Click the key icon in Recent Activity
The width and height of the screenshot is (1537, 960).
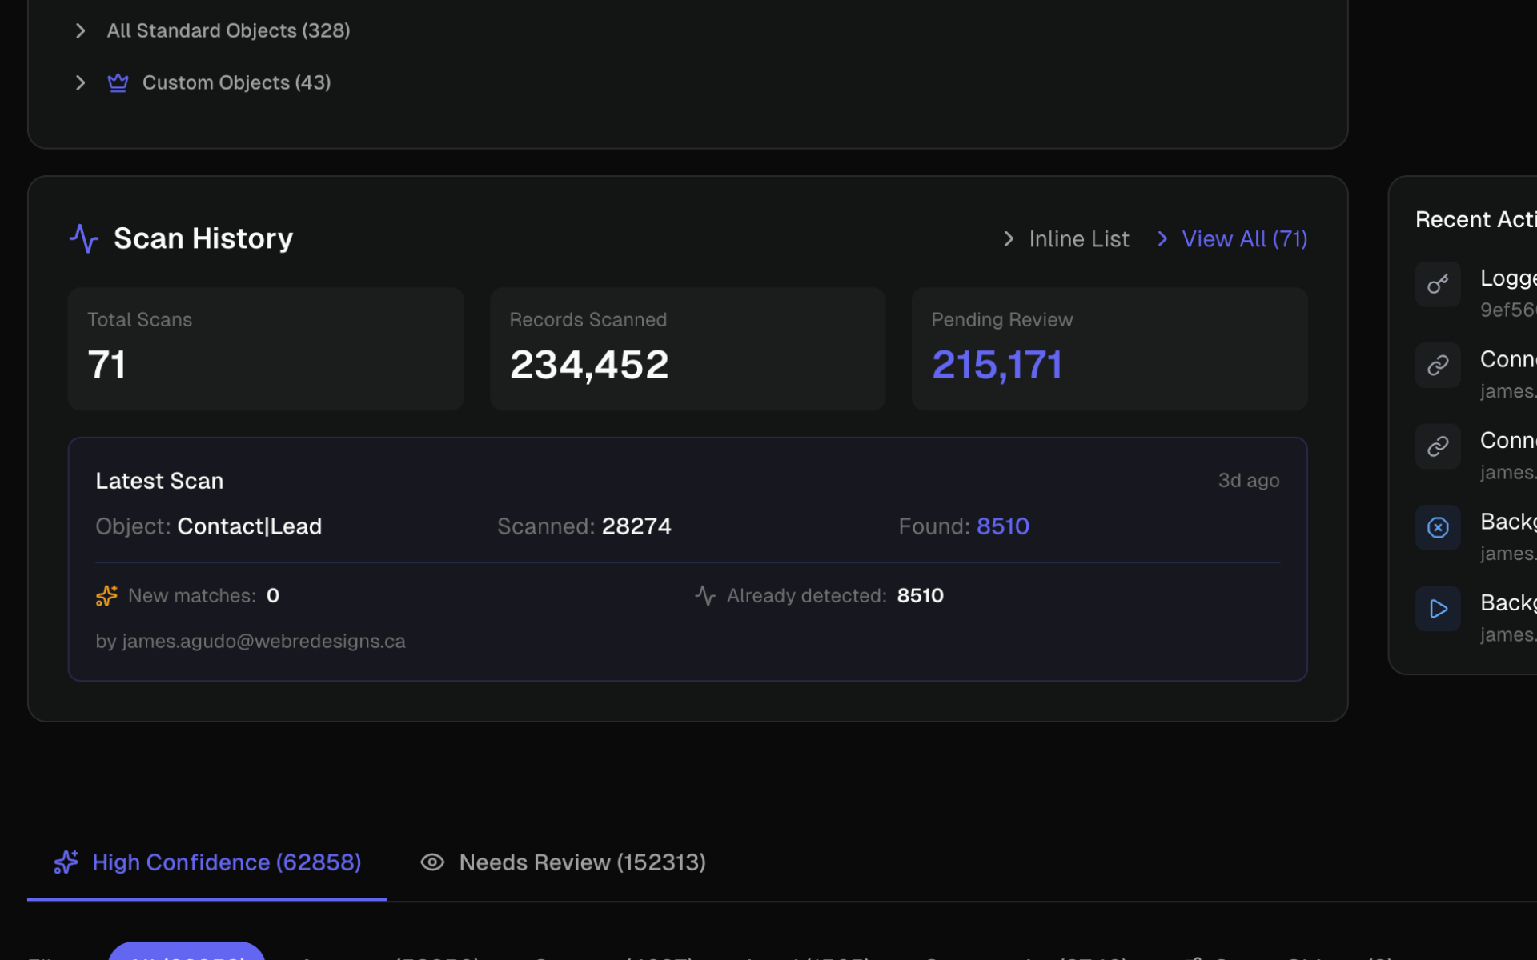[x=1438, y=284]
